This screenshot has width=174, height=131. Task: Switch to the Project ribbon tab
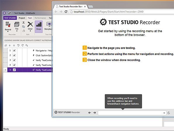pyautogui.click(x=22, y=18)
